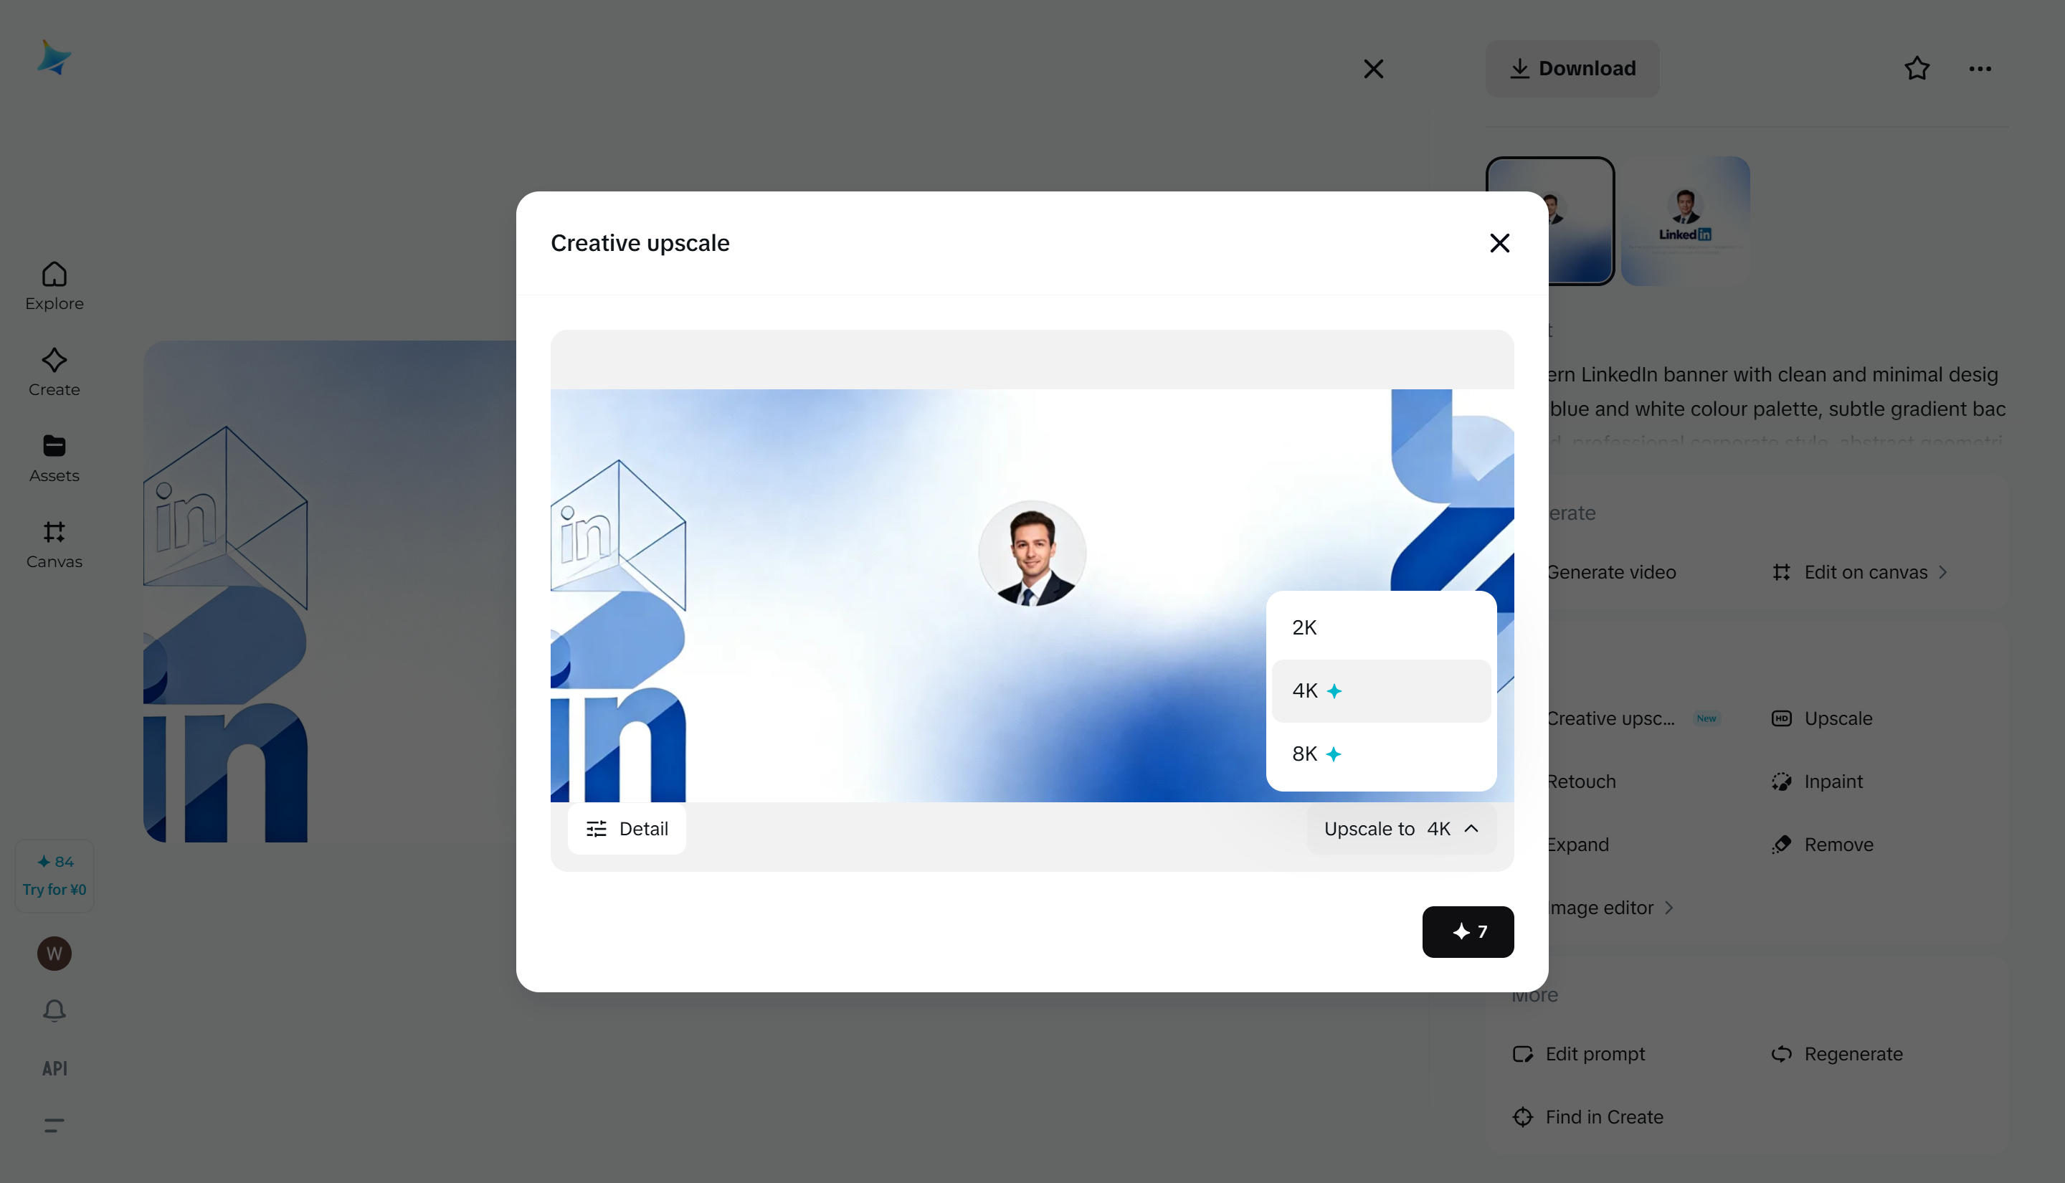Open the Explore home icon
This screenshot has width=2065, height=1183.
pyautogui.click(x=54, y=285)
